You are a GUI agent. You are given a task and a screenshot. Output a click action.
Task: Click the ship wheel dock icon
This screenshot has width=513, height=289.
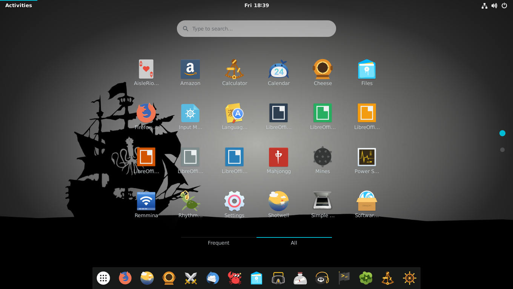410,278
